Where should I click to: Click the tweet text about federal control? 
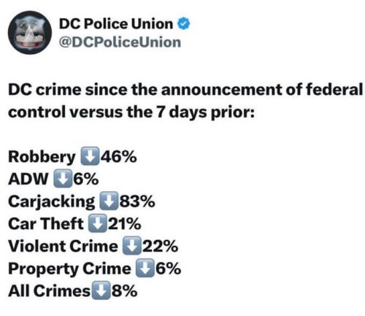point(185,101)
